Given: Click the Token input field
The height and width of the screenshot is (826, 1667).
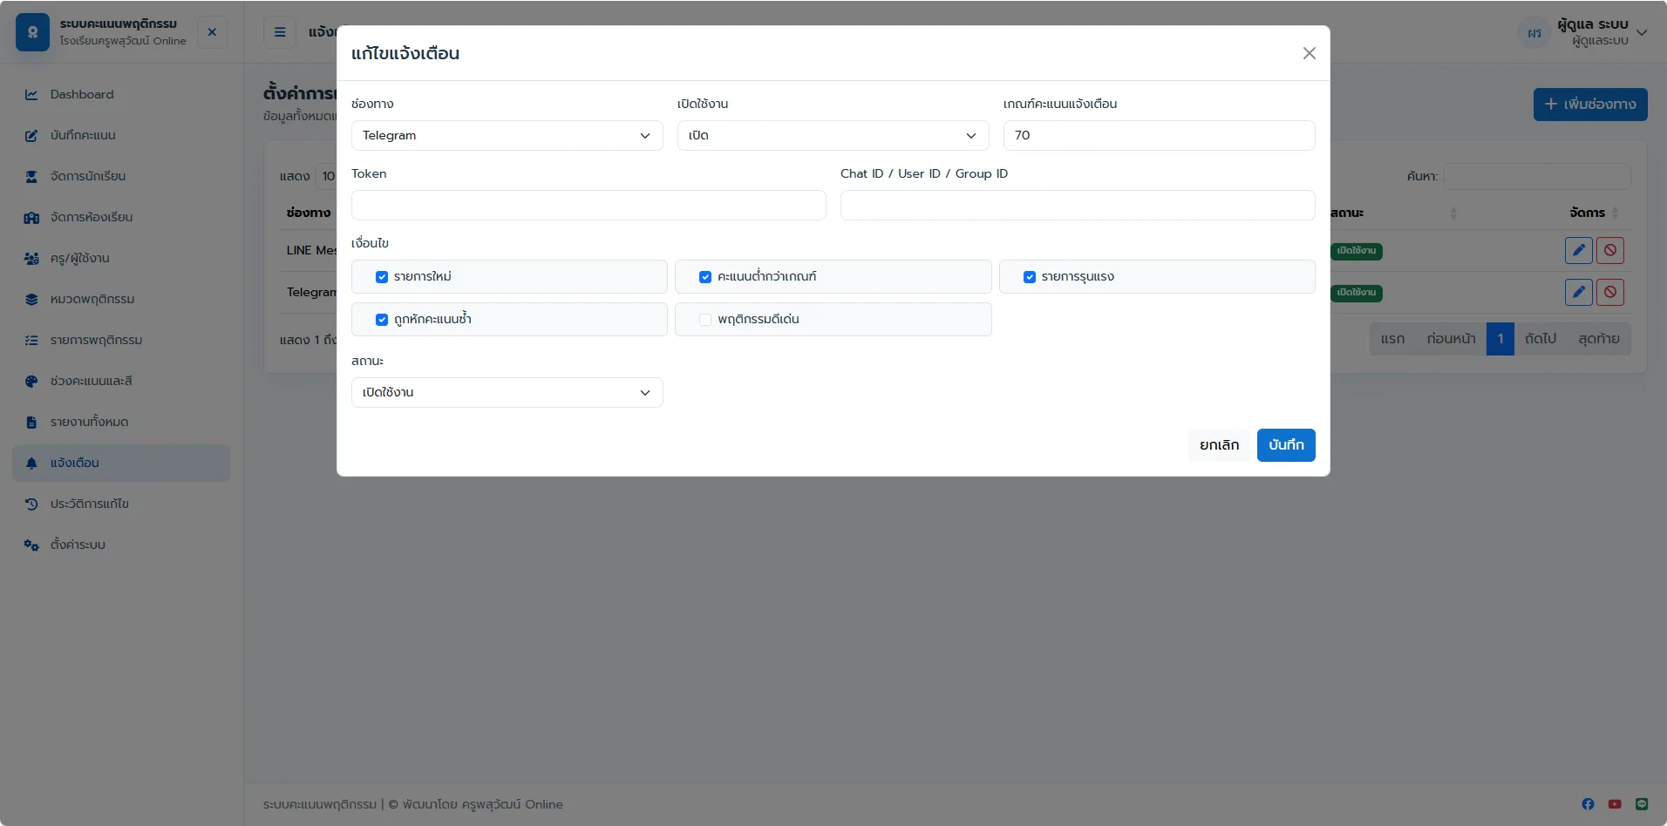Looking at the screenshot, I should tap(589, 205).
